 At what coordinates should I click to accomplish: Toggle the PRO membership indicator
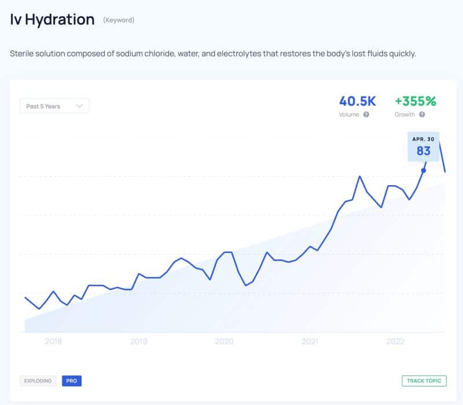(x=72, y=381)
